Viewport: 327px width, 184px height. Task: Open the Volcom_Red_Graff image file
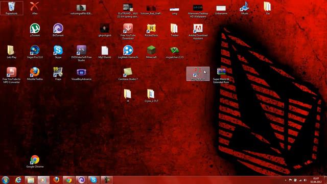coord(151,10)
